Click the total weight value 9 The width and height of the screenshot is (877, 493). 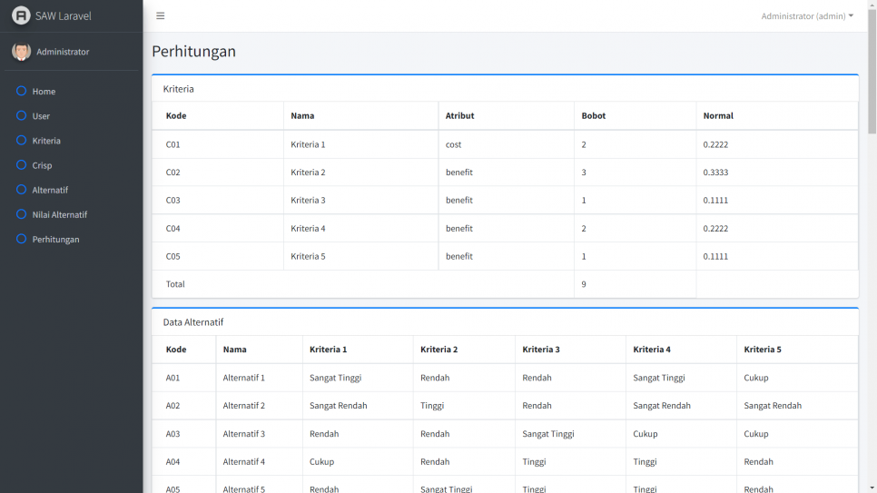coord(584,284)
